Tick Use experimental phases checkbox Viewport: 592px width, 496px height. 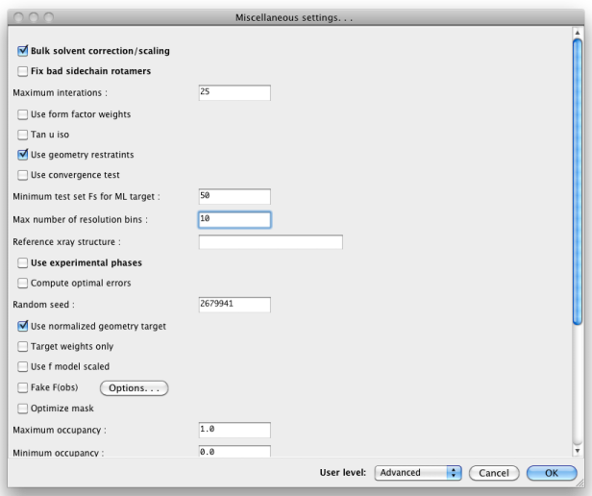pos(23,262)
